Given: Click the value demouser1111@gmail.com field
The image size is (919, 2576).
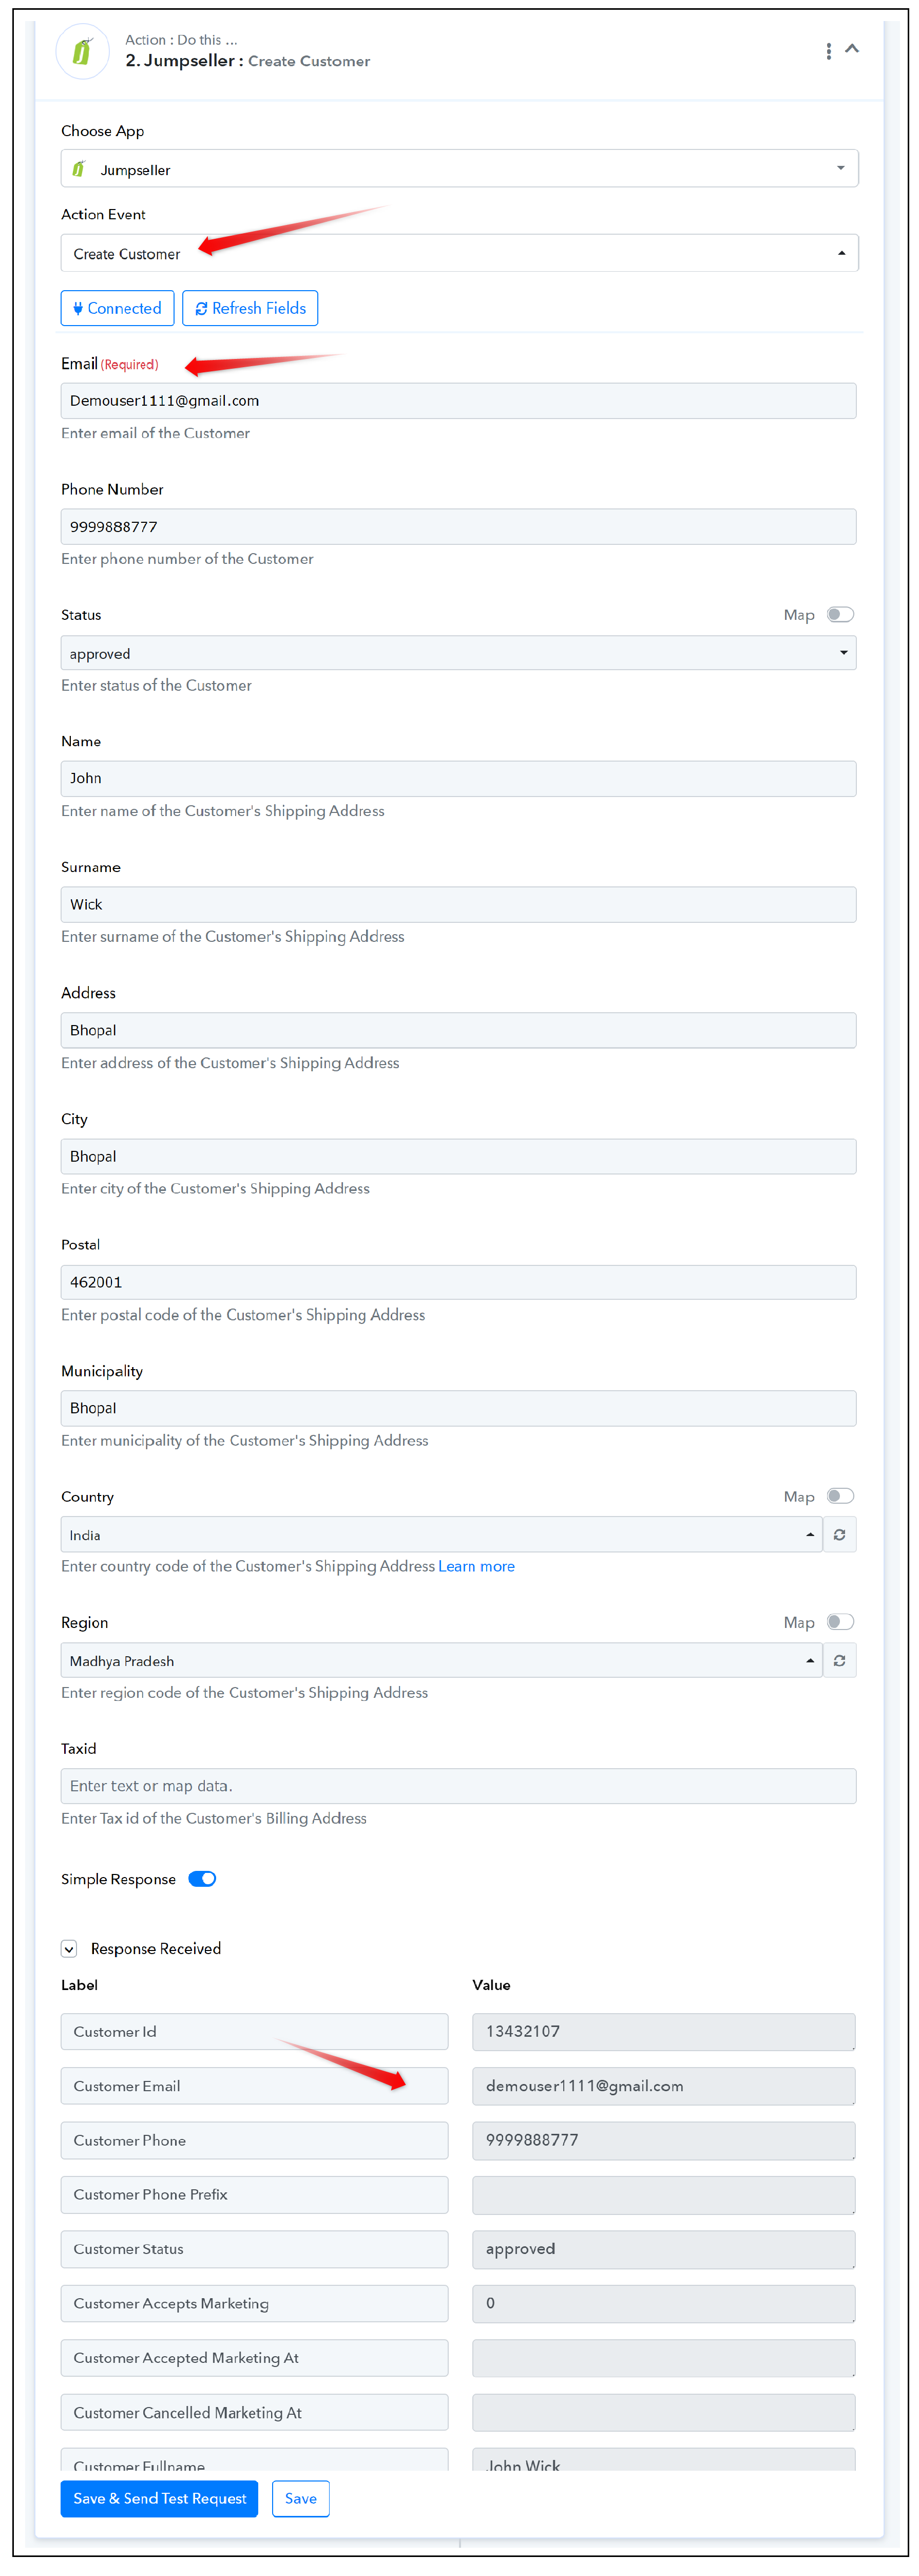Looking at the screenshot, I should [x=664, y=2086].
